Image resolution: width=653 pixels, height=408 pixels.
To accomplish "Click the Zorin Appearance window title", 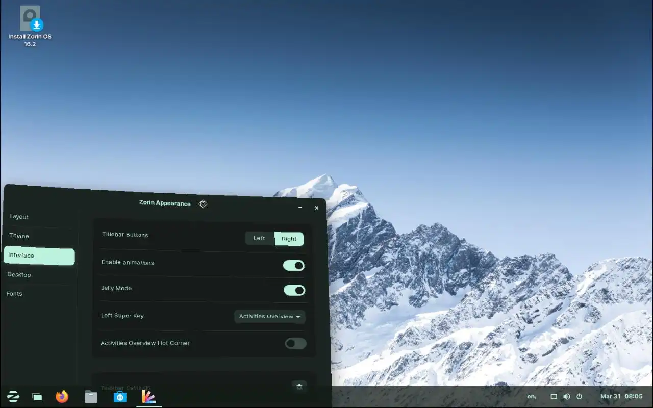I will click(x=165, y=203).
